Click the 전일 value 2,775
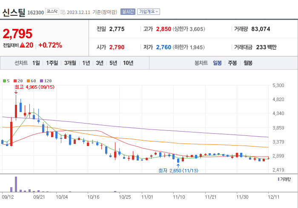The image size is (298, 208). click(117, 29)
